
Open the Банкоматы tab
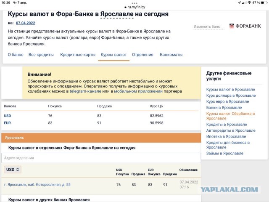pos(171,55)
